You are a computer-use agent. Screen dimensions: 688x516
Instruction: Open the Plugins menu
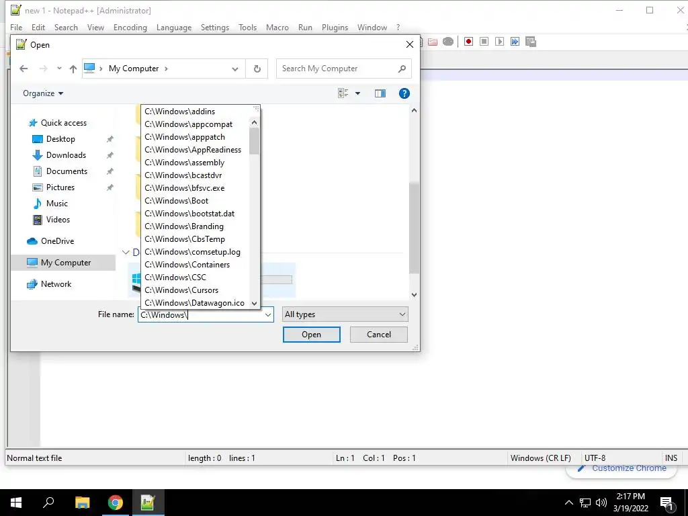pos(335,27)
